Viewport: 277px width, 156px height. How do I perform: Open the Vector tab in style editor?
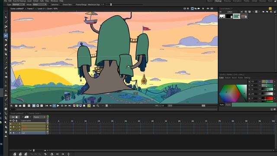[x=234, y=78]
